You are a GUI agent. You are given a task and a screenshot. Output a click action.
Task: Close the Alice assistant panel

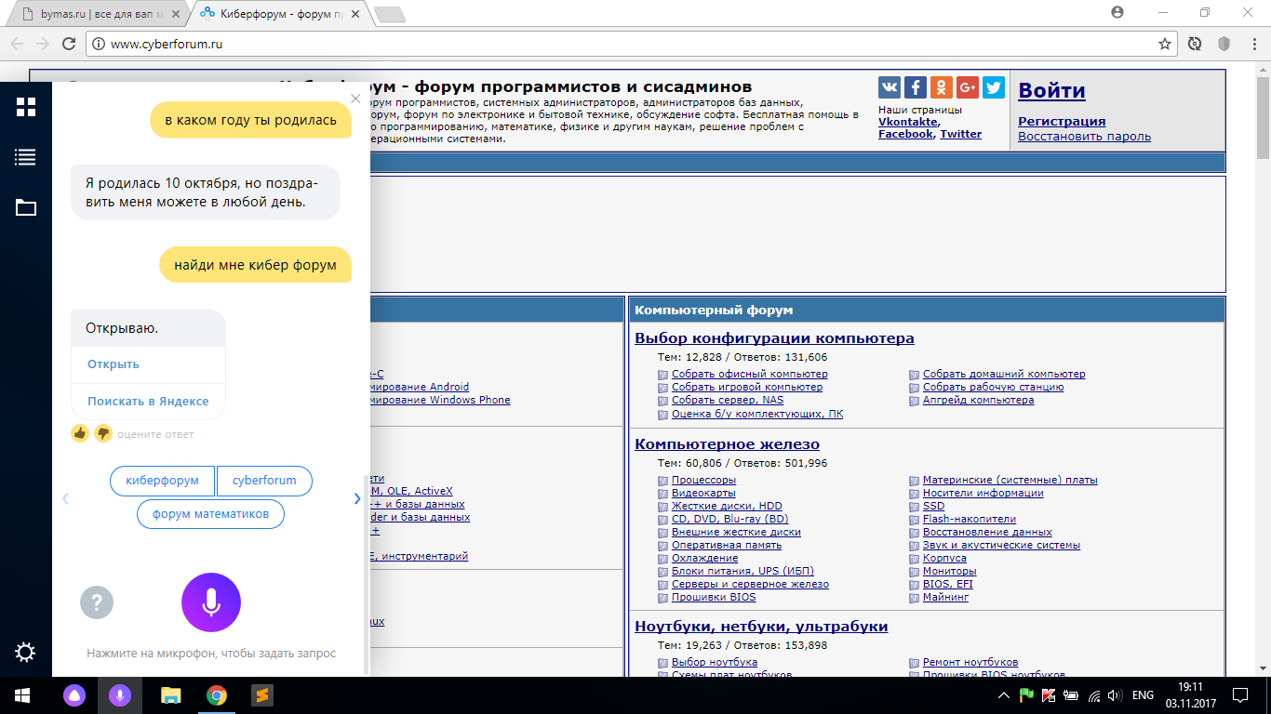(x=355, y=99)
